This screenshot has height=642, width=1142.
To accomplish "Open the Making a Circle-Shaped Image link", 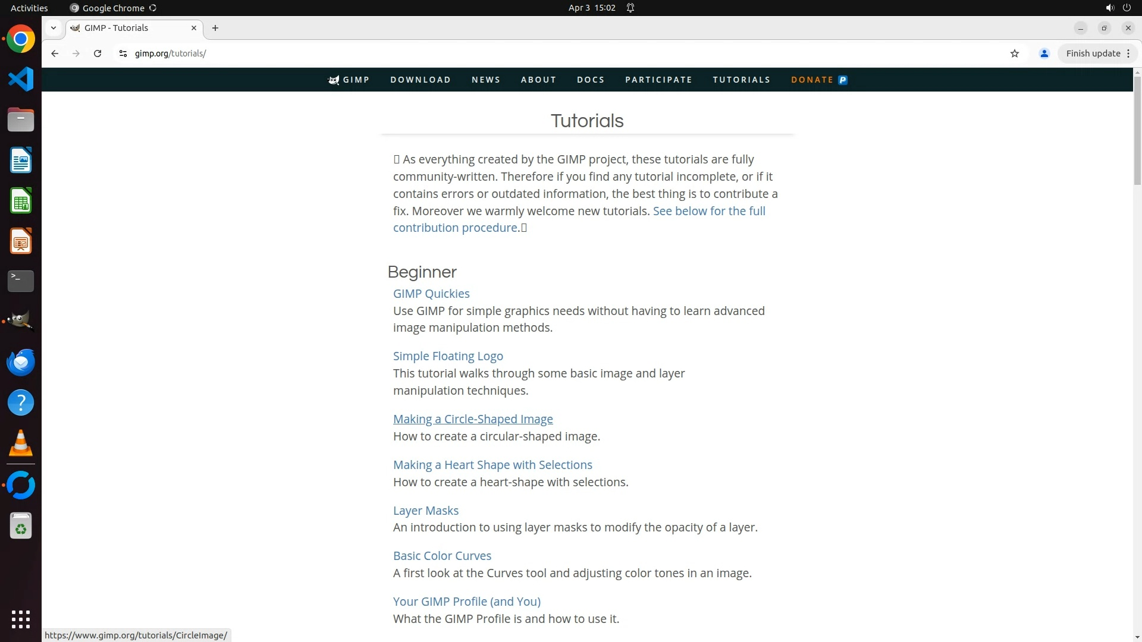I will 473,419.
